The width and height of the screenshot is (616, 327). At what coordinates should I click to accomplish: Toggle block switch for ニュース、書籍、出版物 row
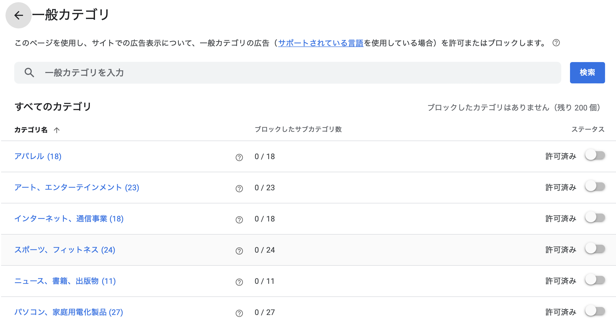coord(595,280)
